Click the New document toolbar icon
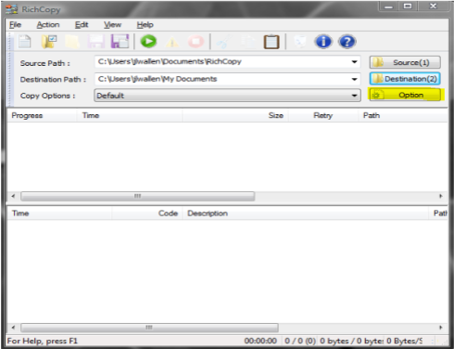Screen dimensions: 454x349 [24, 42]
